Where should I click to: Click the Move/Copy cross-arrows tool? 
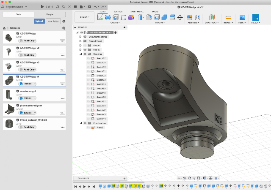click(180, 17)
